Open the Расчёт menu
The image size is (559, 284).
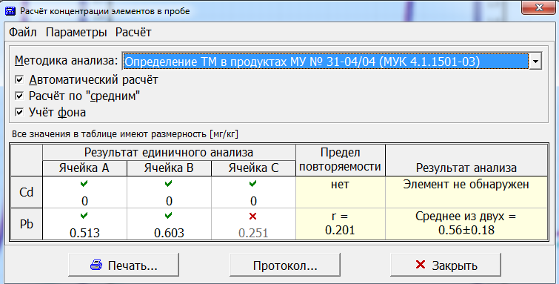[133, 33]
